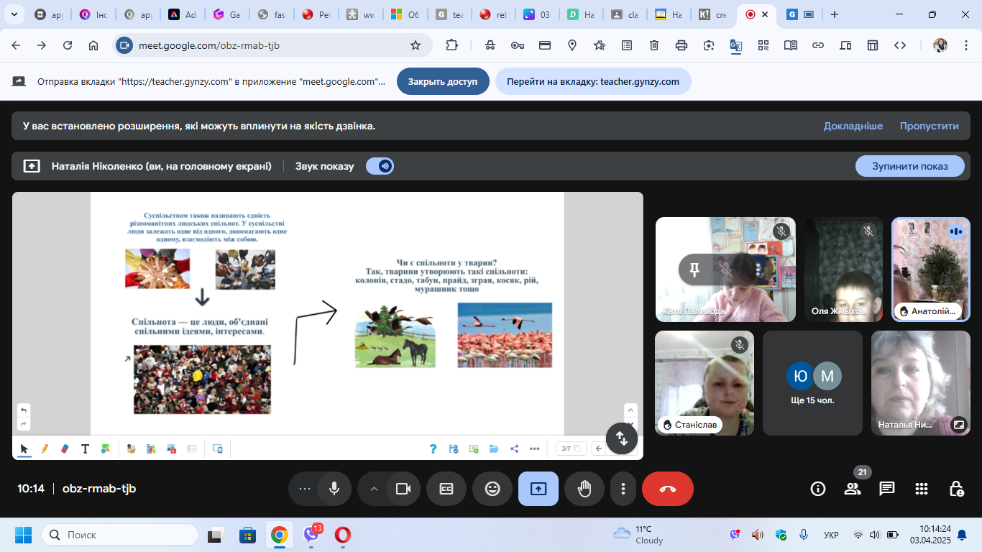This screenshot has width=982, height=552.
Task: Toggle the present screen button
Action: pos(538,489)
